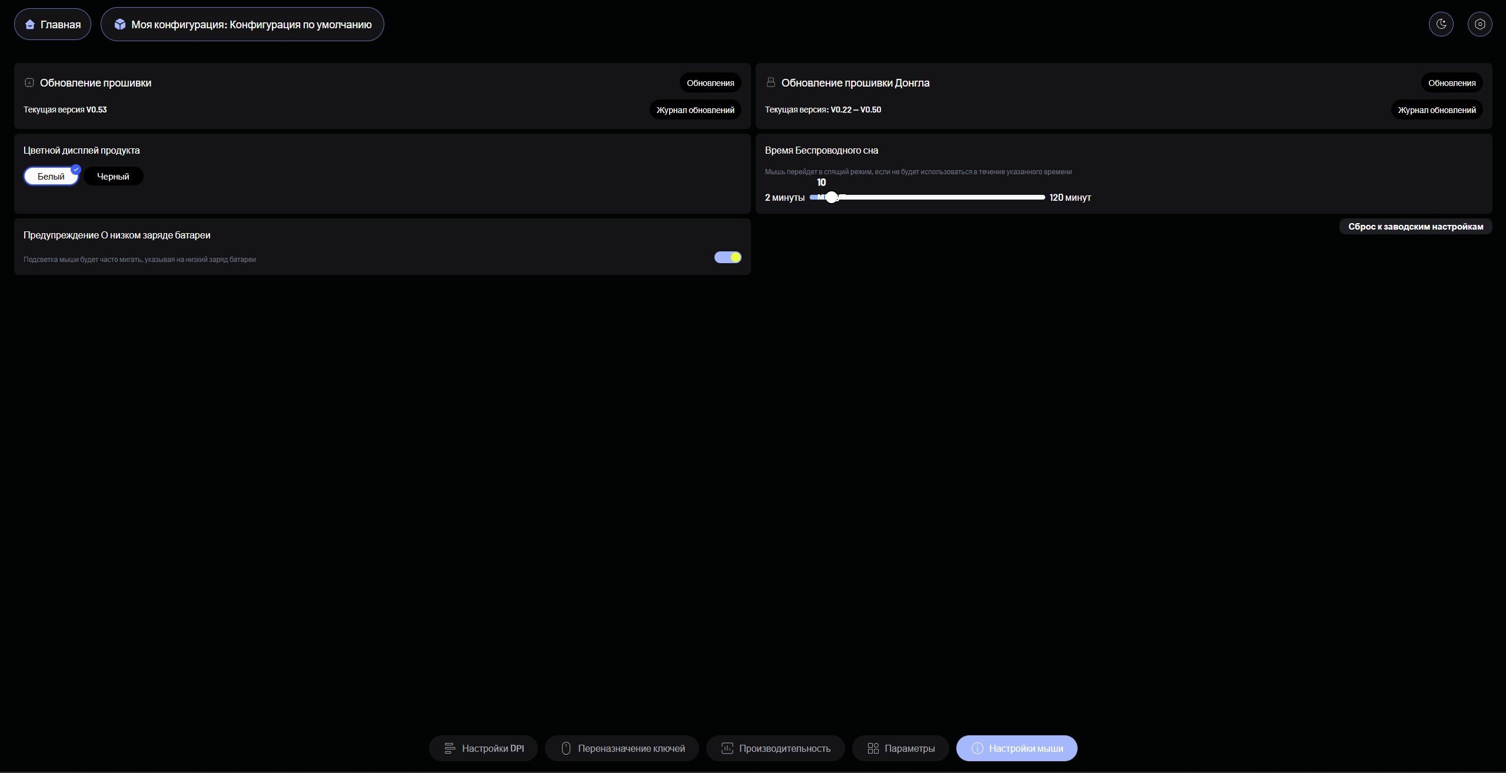Click Обновления for mouse firmware
Viewport: 1506px width, 773px height.
710,83
